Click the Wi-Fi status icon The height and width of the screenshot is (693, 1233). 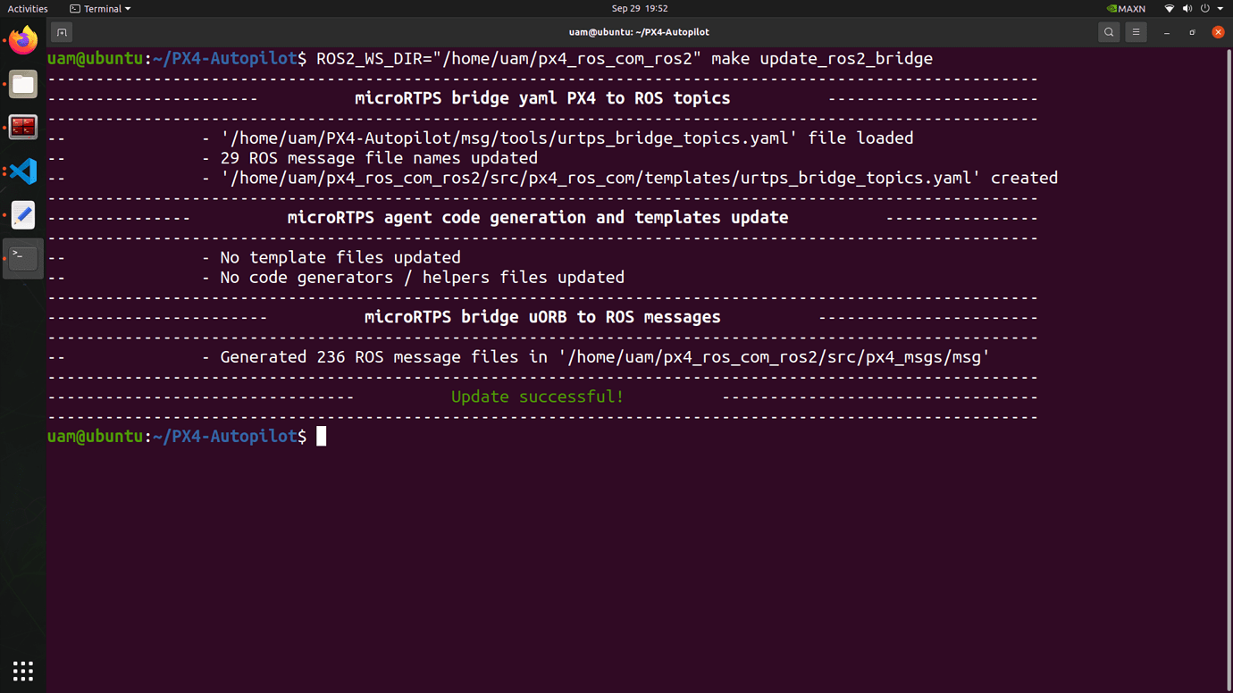(1168, 8)
